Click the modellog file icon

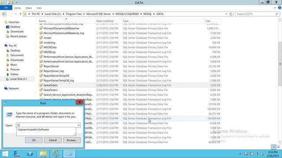click(x=41, y=43)
